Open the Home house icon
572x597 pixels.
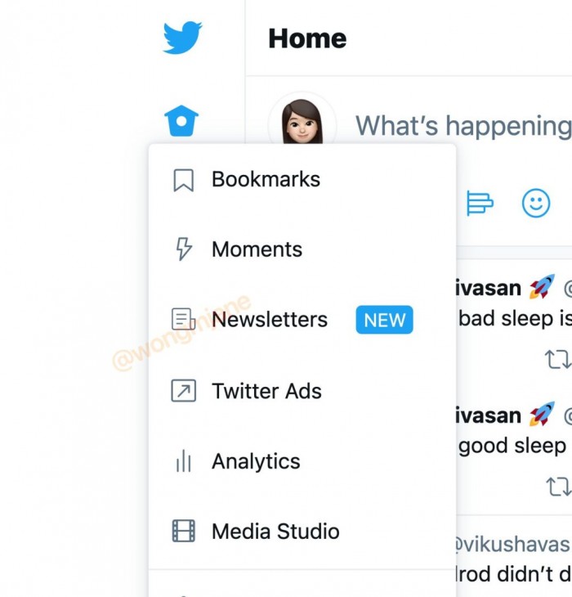coord(181,121)
